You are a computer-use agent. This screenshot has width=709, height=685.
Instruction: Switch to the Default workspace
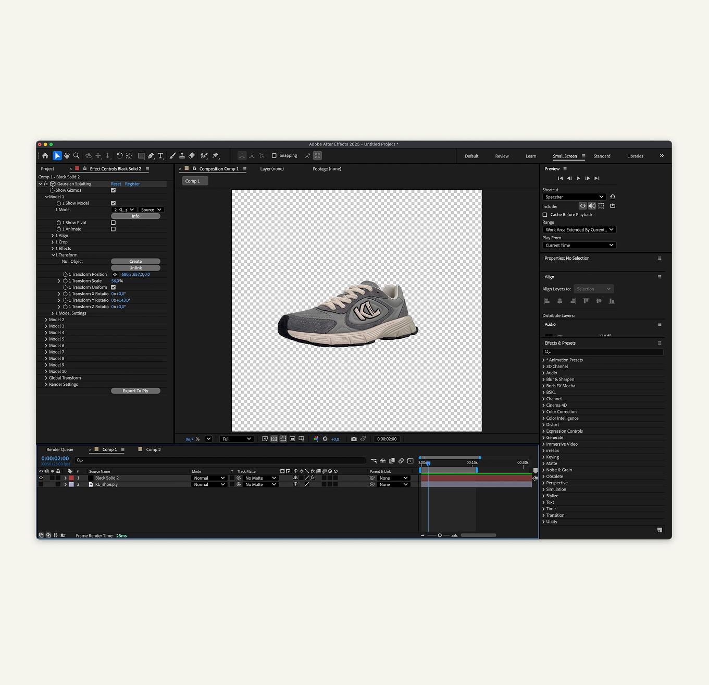pos(471,156)
